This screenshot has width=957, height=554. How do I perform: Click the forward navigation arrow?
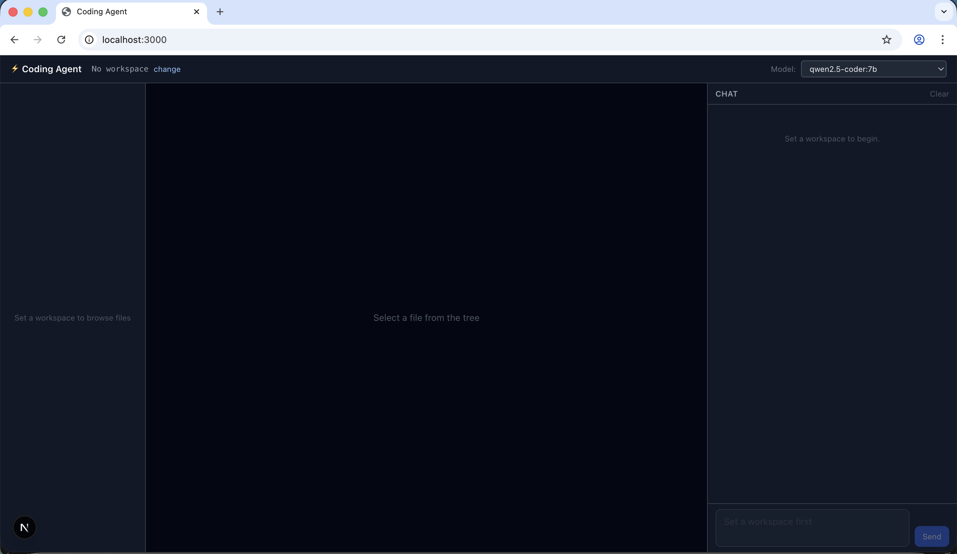(x=37, y=39)
